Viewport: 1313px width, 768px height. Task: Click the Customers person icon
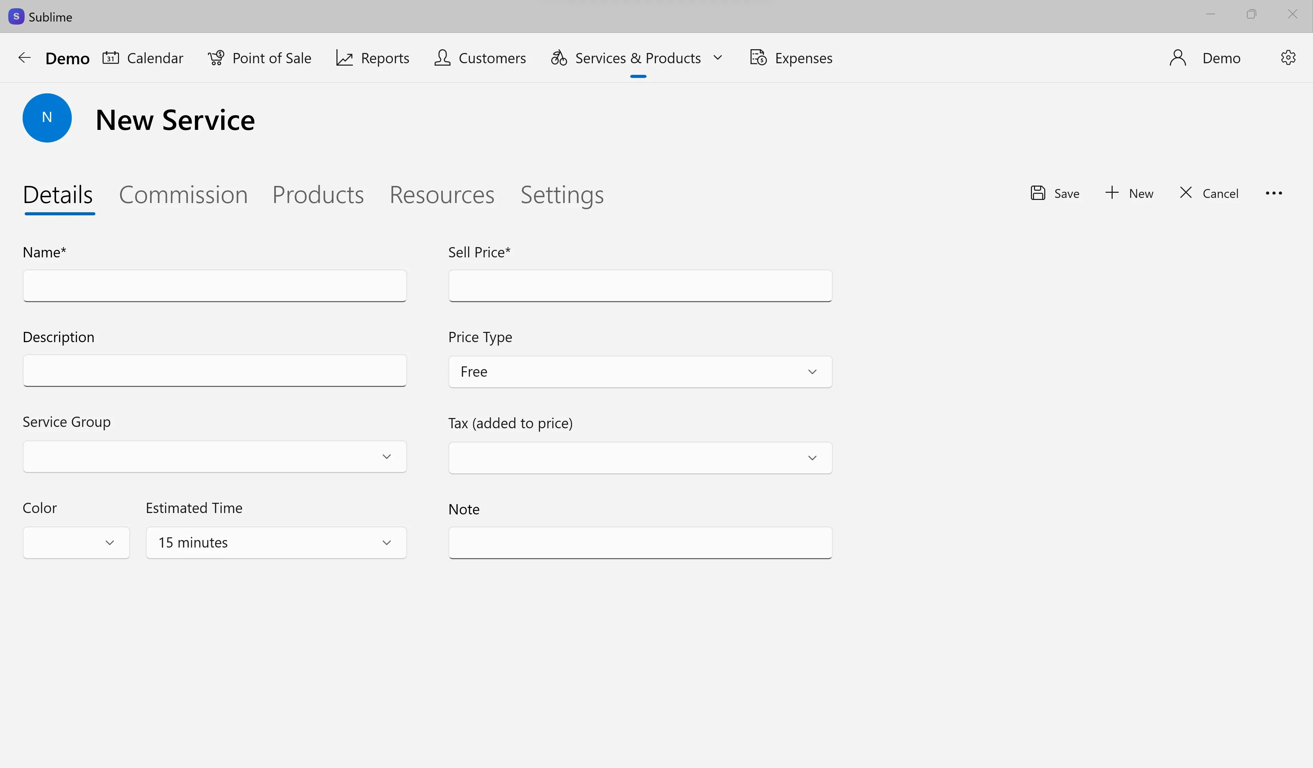coord(442,58)
